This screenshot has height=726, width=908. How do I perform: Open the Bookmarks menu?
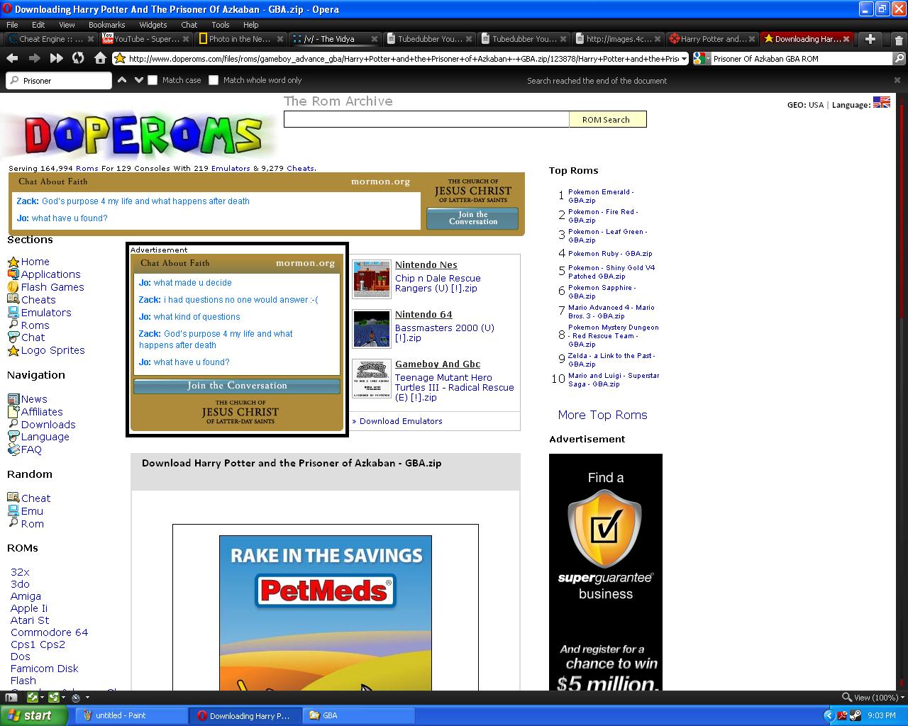point(106,24)
